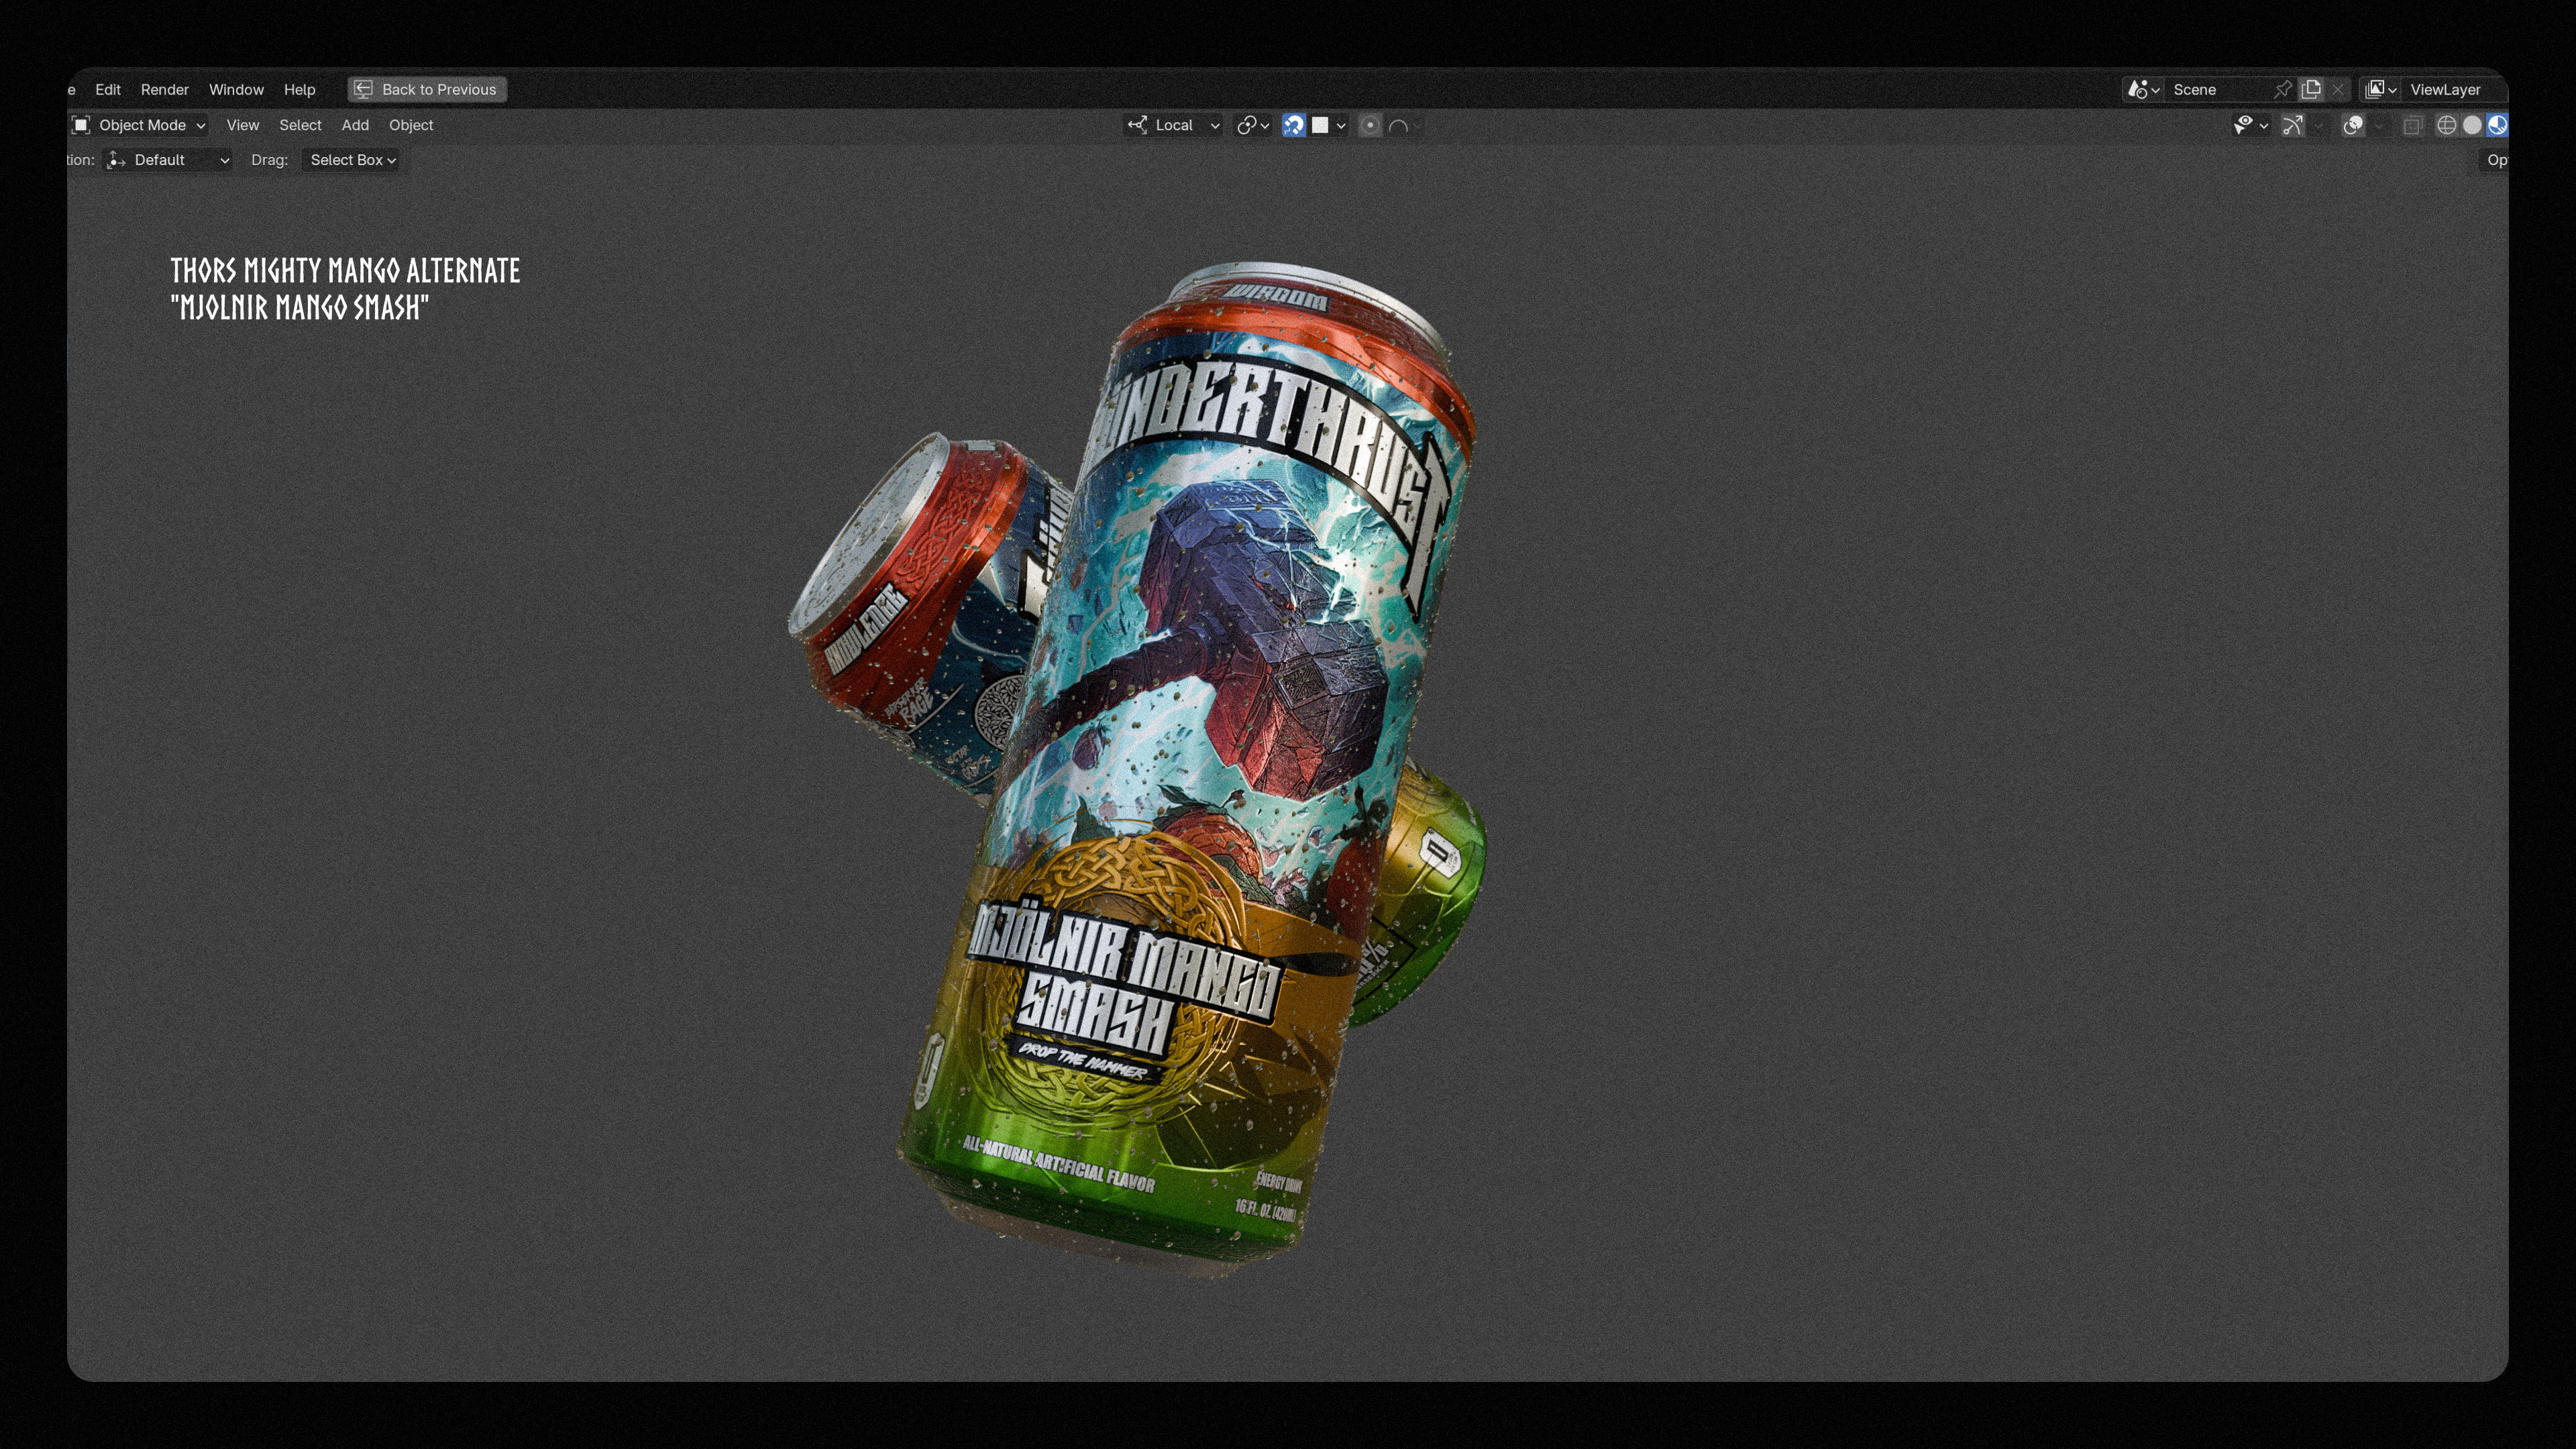Open the Add menu in viewport header
The height and width of the screenshot is (1449, 2576).
point(355,125)
